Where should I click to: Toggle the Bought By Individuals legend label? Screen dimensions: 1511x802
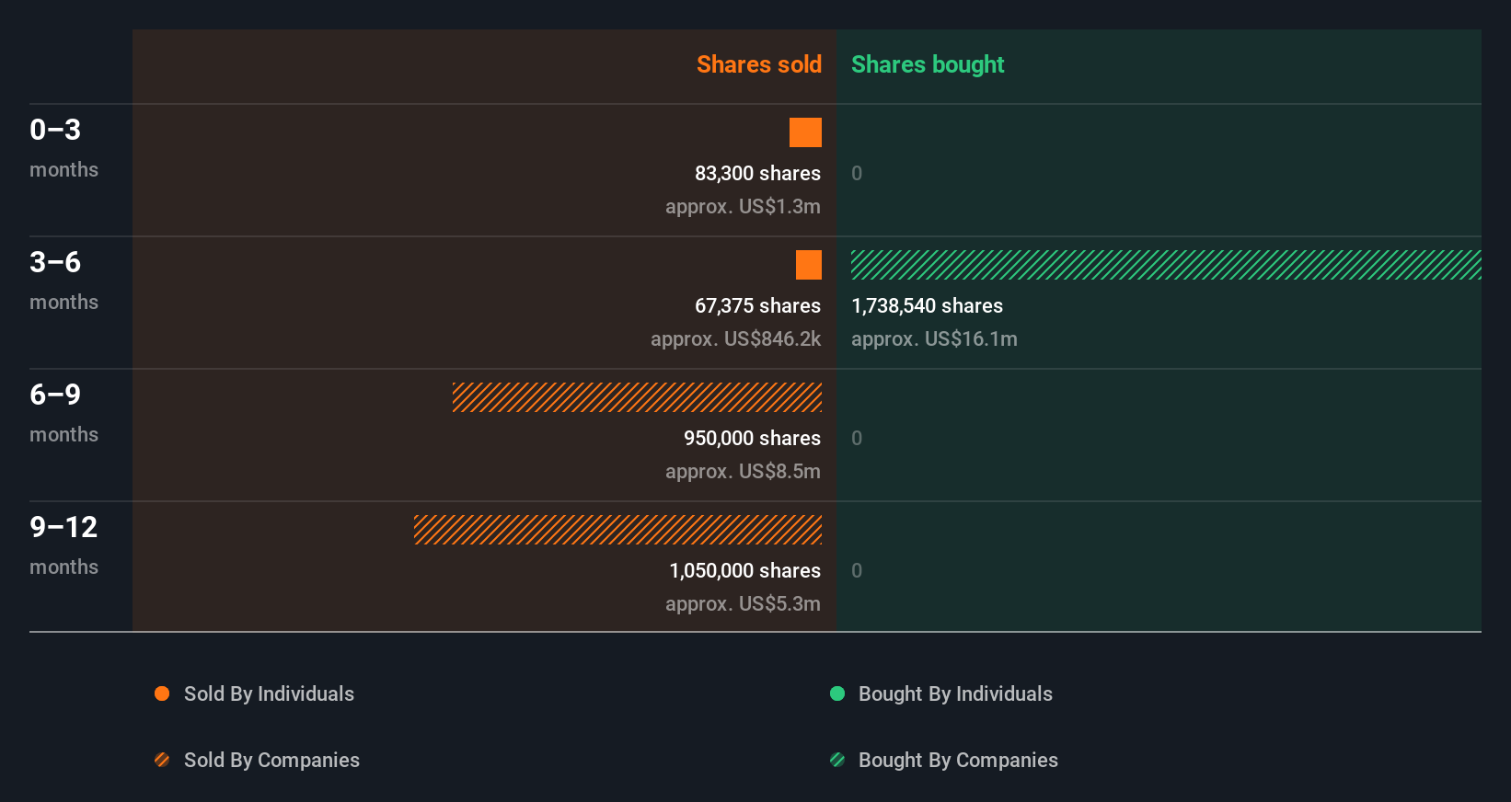coord(955,693)
